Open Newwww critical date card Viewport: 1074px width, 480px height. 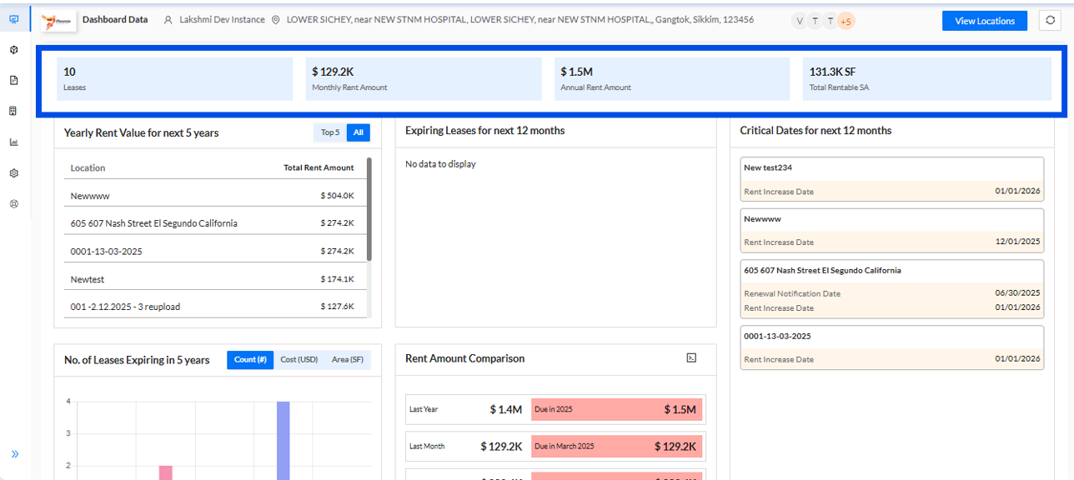click(x=892, y=230)
